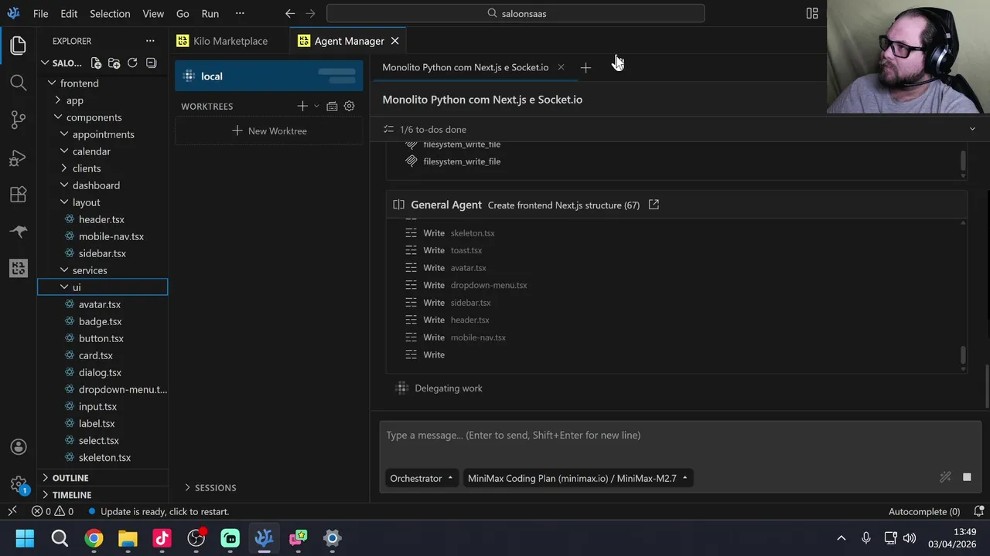Stop the running agent task
The height and width of the screenshot is (556, 990).
coord(967,477)
